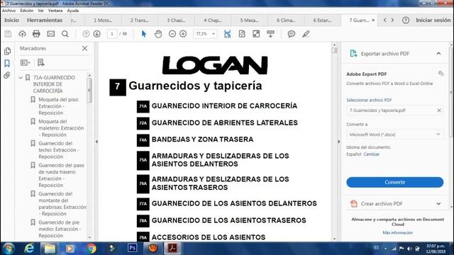
Task: Toggle read mode toolbar icon
Action: click(x=270, y=34)
